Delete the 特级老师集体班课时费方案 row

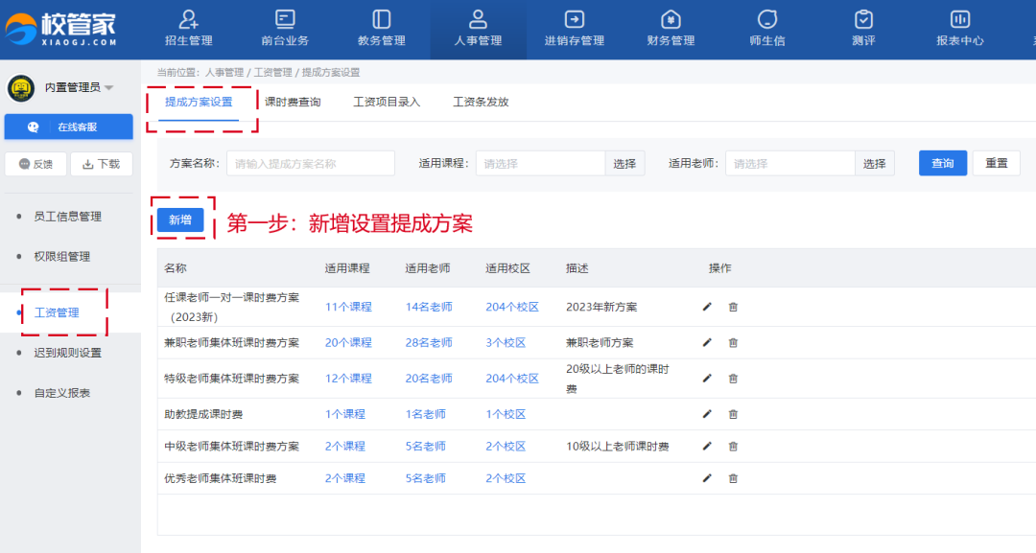pyautogui.click(x=733, y=379)
